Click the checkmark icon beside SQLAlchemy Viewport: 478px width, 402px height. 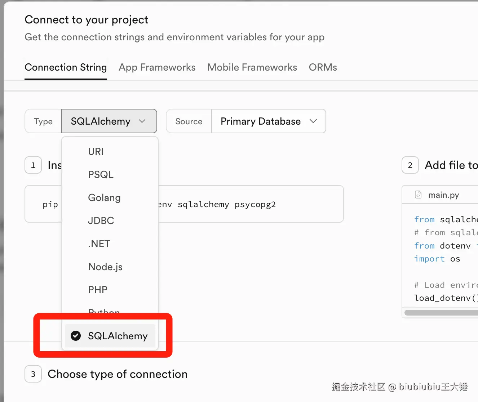(76, 336)
